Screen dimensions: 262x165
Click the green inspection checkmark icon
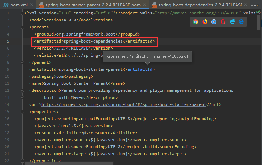[x=258, y=12]
